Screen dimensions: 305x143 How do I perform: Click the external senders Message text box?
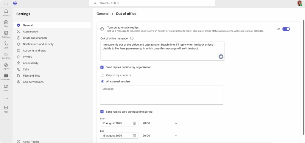click(x=161, y=95)
